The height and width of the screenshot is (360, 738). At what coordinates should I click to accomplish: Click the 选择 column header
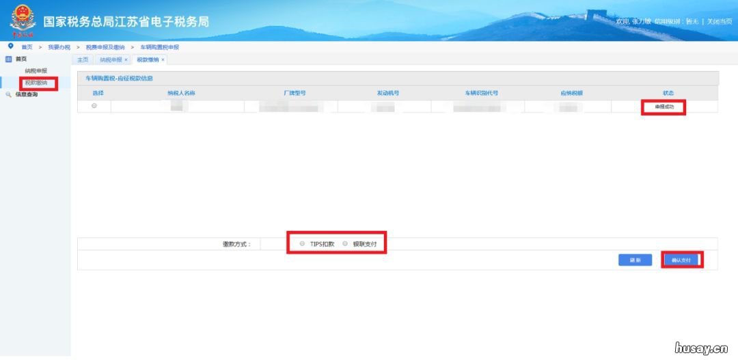tap(98, 93)
